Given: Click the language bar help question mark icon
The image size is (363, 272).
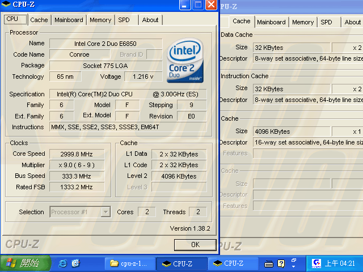Looking at the screenshot, I should [281, 263].
